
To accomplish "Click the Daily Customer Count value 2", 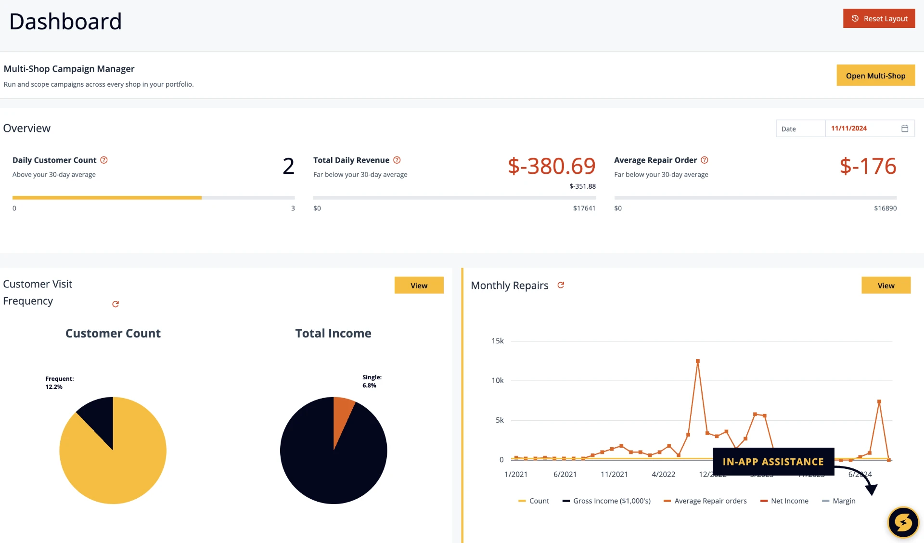I will pos(288,166).
